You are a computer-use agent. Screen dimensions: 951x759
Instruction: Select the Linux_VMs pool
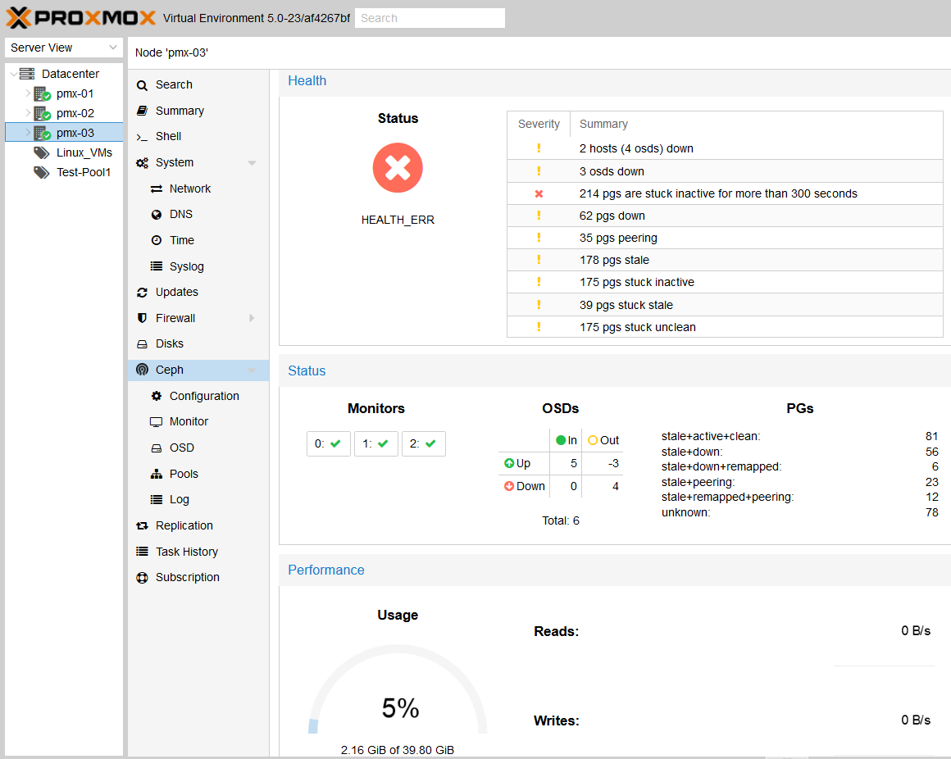point(84,152)
